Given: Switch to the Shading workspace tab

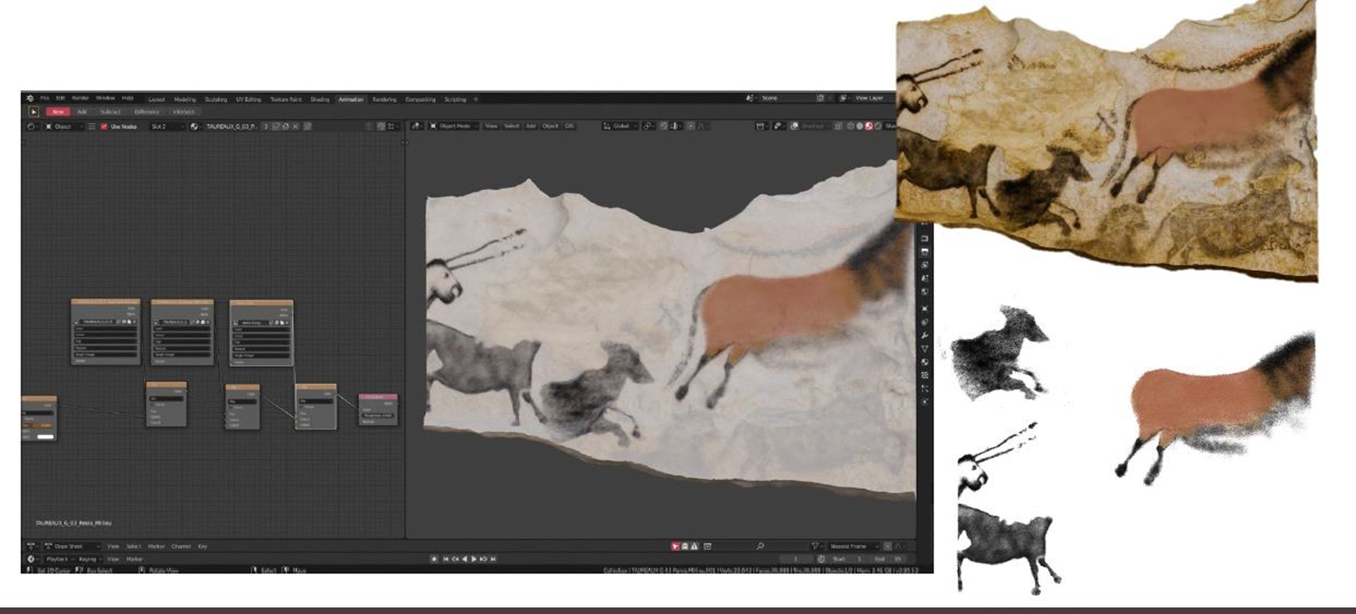Looking at the screenshot, I should 320,99.
